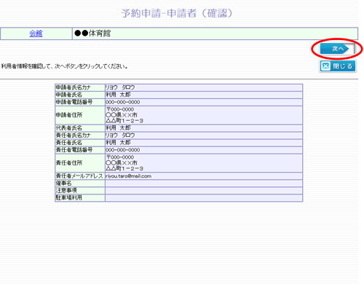Click the 次へ next button
The image size is (364, 284).
pos(337,49)
